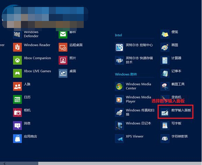Launch the 相机 camera app icon
Viewport: 202px width, 165px height.
click(x=17, y=113)
